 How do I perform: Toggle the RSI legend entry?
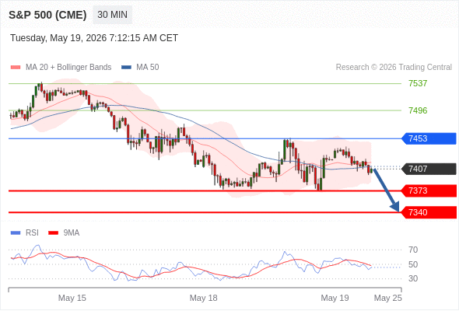pos(25,233)
